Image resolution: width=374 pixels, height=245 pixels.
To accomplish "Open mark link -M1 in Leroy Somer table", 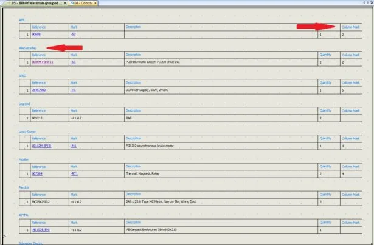I will (74, 146).
